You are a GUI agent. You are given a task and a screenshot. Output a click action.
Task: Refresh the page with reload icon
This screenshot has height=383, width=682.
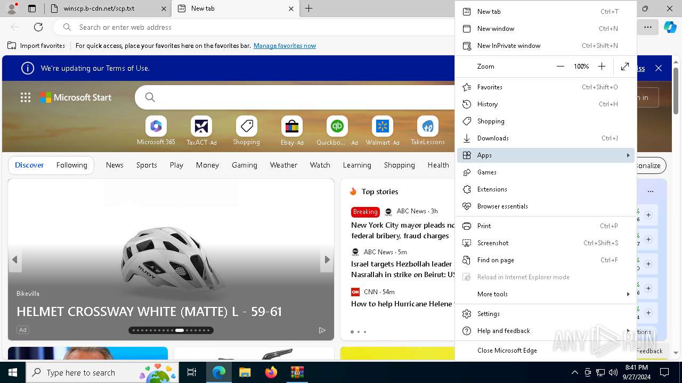38,27
